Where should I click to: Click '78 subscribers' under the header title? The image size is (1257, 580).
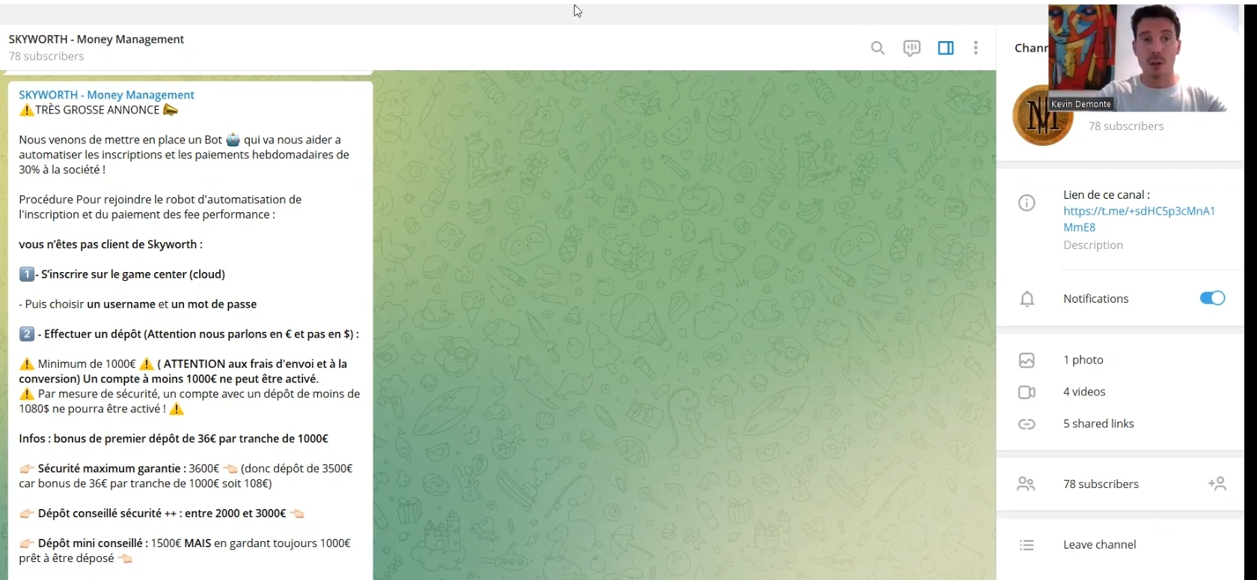pos(46,56)
